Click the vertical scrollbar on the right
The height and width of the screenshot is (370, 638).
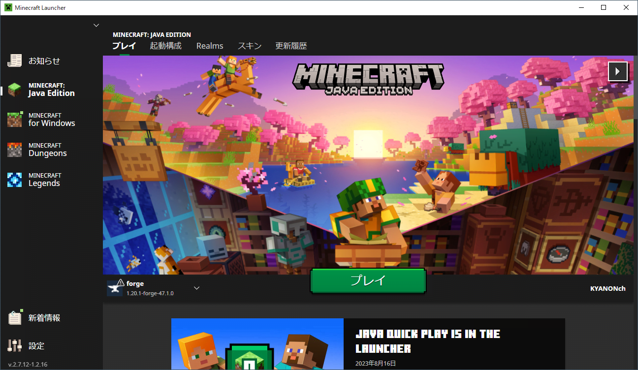[x=635, y=89]
